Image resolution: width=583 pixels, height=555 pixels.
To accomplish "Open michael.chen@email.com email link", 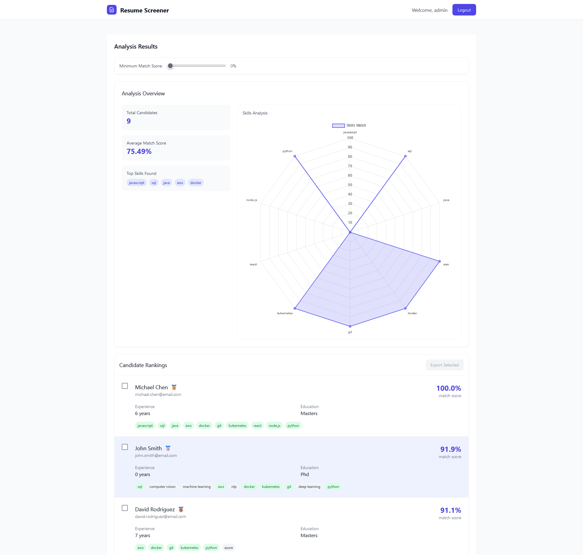I will [158, 394].
